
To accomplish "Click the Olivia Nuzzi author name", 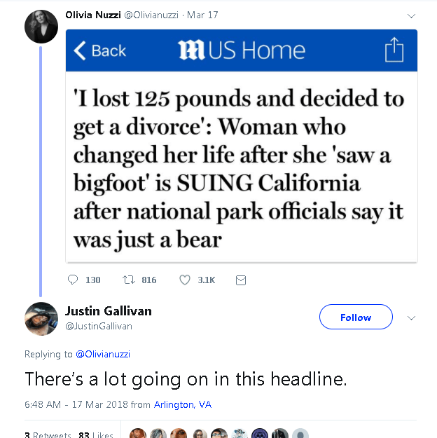I will tap(93, 15).
